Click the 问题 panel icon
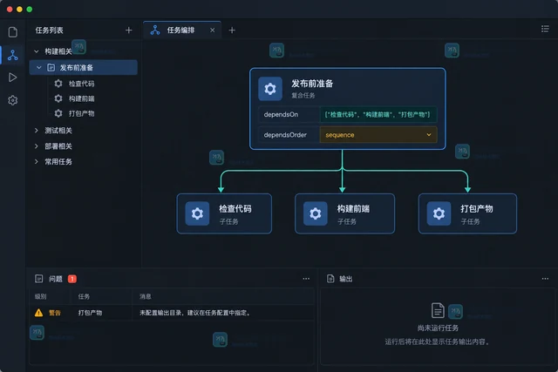Viewport: 558px width, 372px height. tap(38, 279)
